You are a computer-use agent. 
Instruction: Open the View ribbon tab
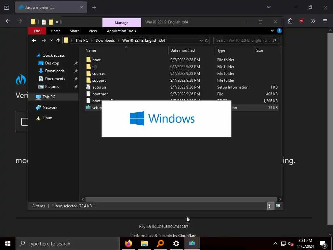click(x=93, y=31)
